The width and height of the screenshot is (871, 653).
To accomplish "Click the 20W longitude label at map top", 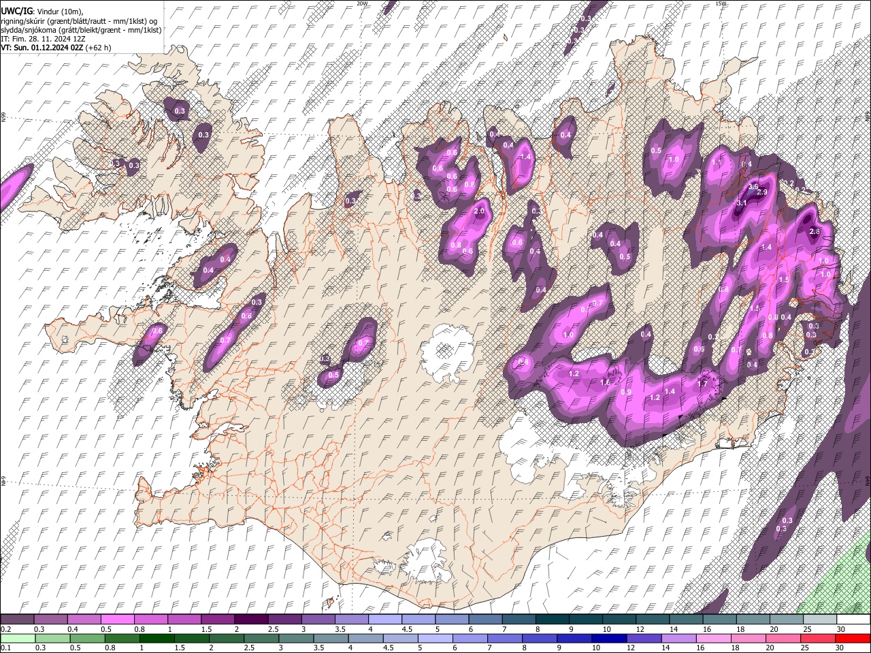I will [362, 3].
